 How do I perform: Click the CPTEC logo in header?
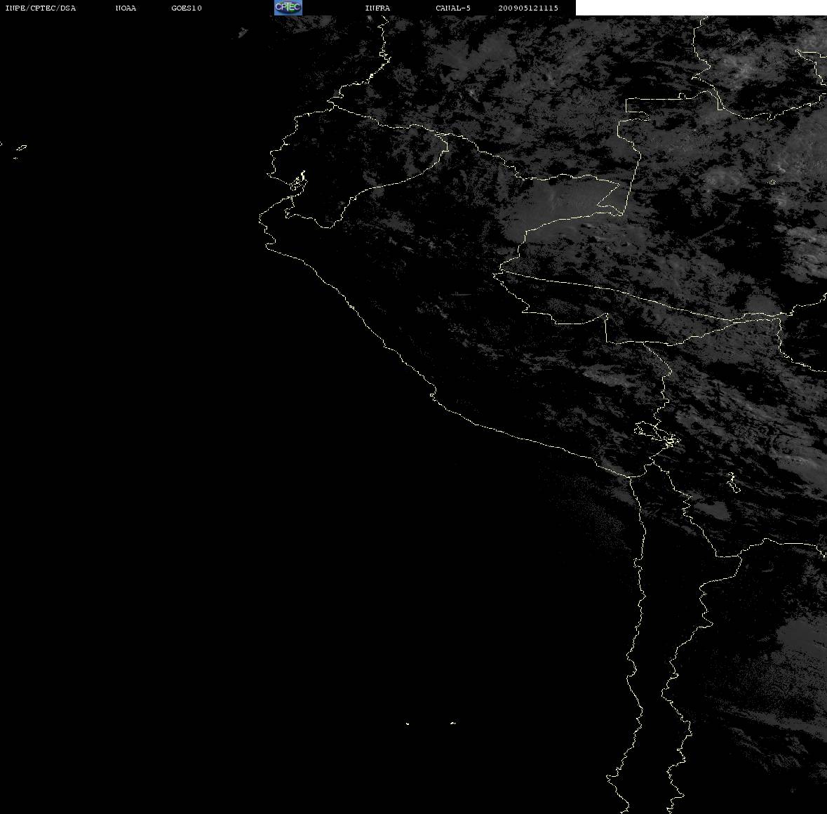[x=288, y=8]
